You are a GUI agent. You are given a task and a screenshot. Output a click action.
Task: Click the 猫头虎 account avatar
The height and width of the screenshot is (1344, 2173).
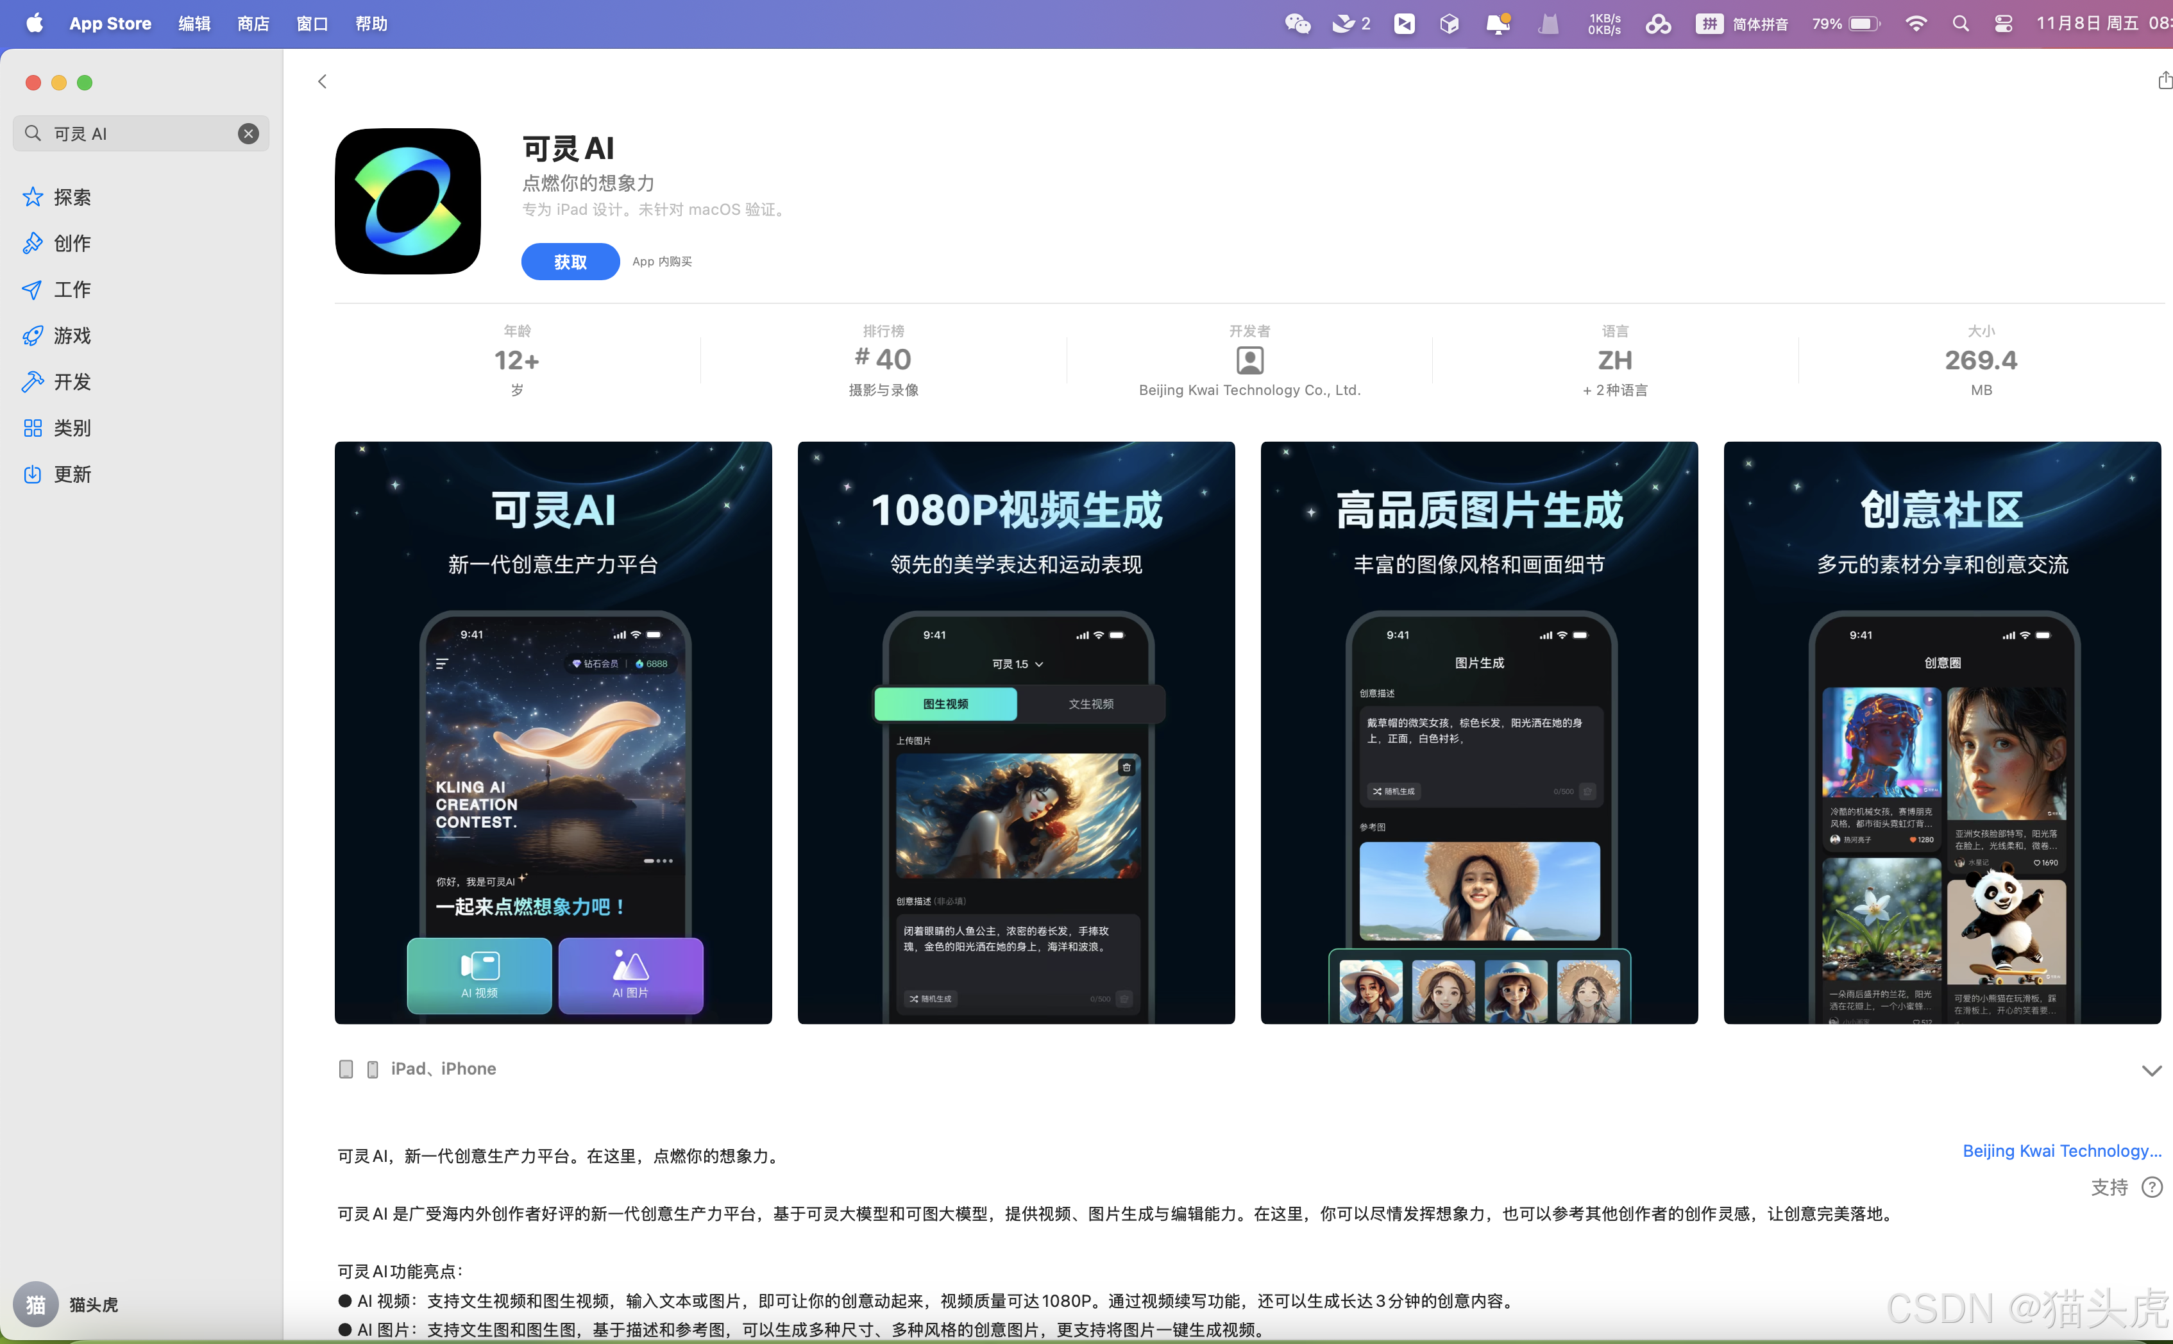(x=35, y=1304)
